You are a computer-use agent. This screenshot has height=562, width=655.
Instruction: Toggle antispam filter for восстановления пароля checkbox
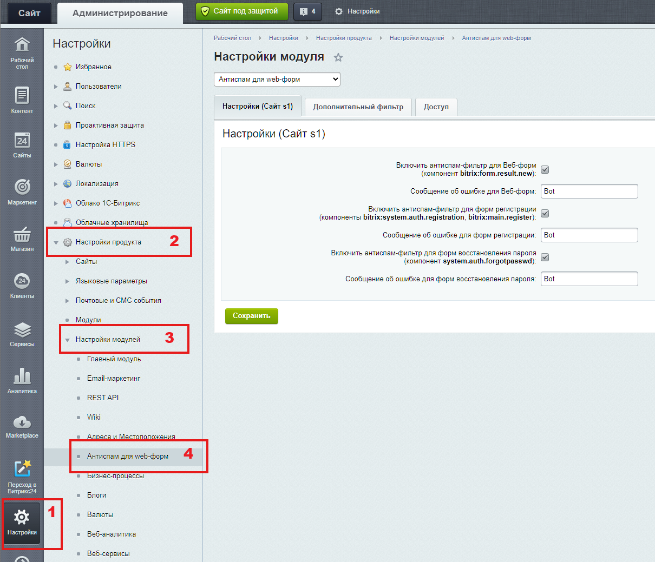point(545,257)
